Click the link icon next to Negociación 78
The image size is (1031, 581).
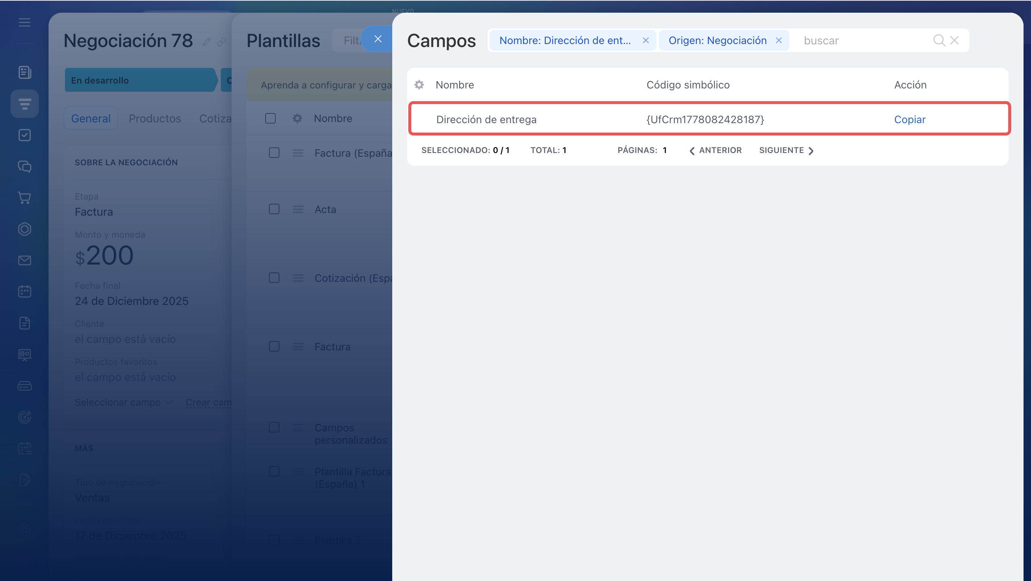point(222,41)
